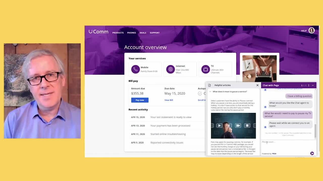The height and width of the screenshot is (181, 323).
Task: Toggle the Autopay checkmark
Action: 200,94
